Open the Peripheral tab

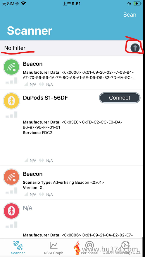89,248
